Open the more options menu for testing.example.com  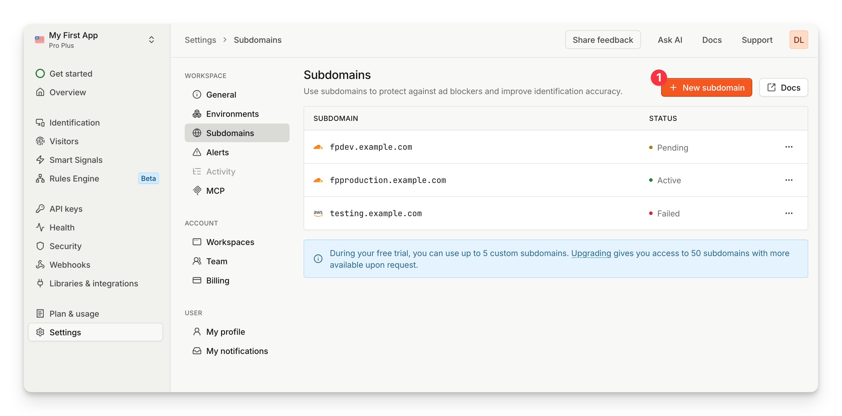(x=789, y=214)
